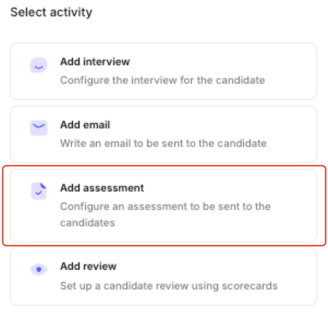Click the "Add assessment" title text
328x321 pixels.
pyautogui.click(x=102, y=188)
